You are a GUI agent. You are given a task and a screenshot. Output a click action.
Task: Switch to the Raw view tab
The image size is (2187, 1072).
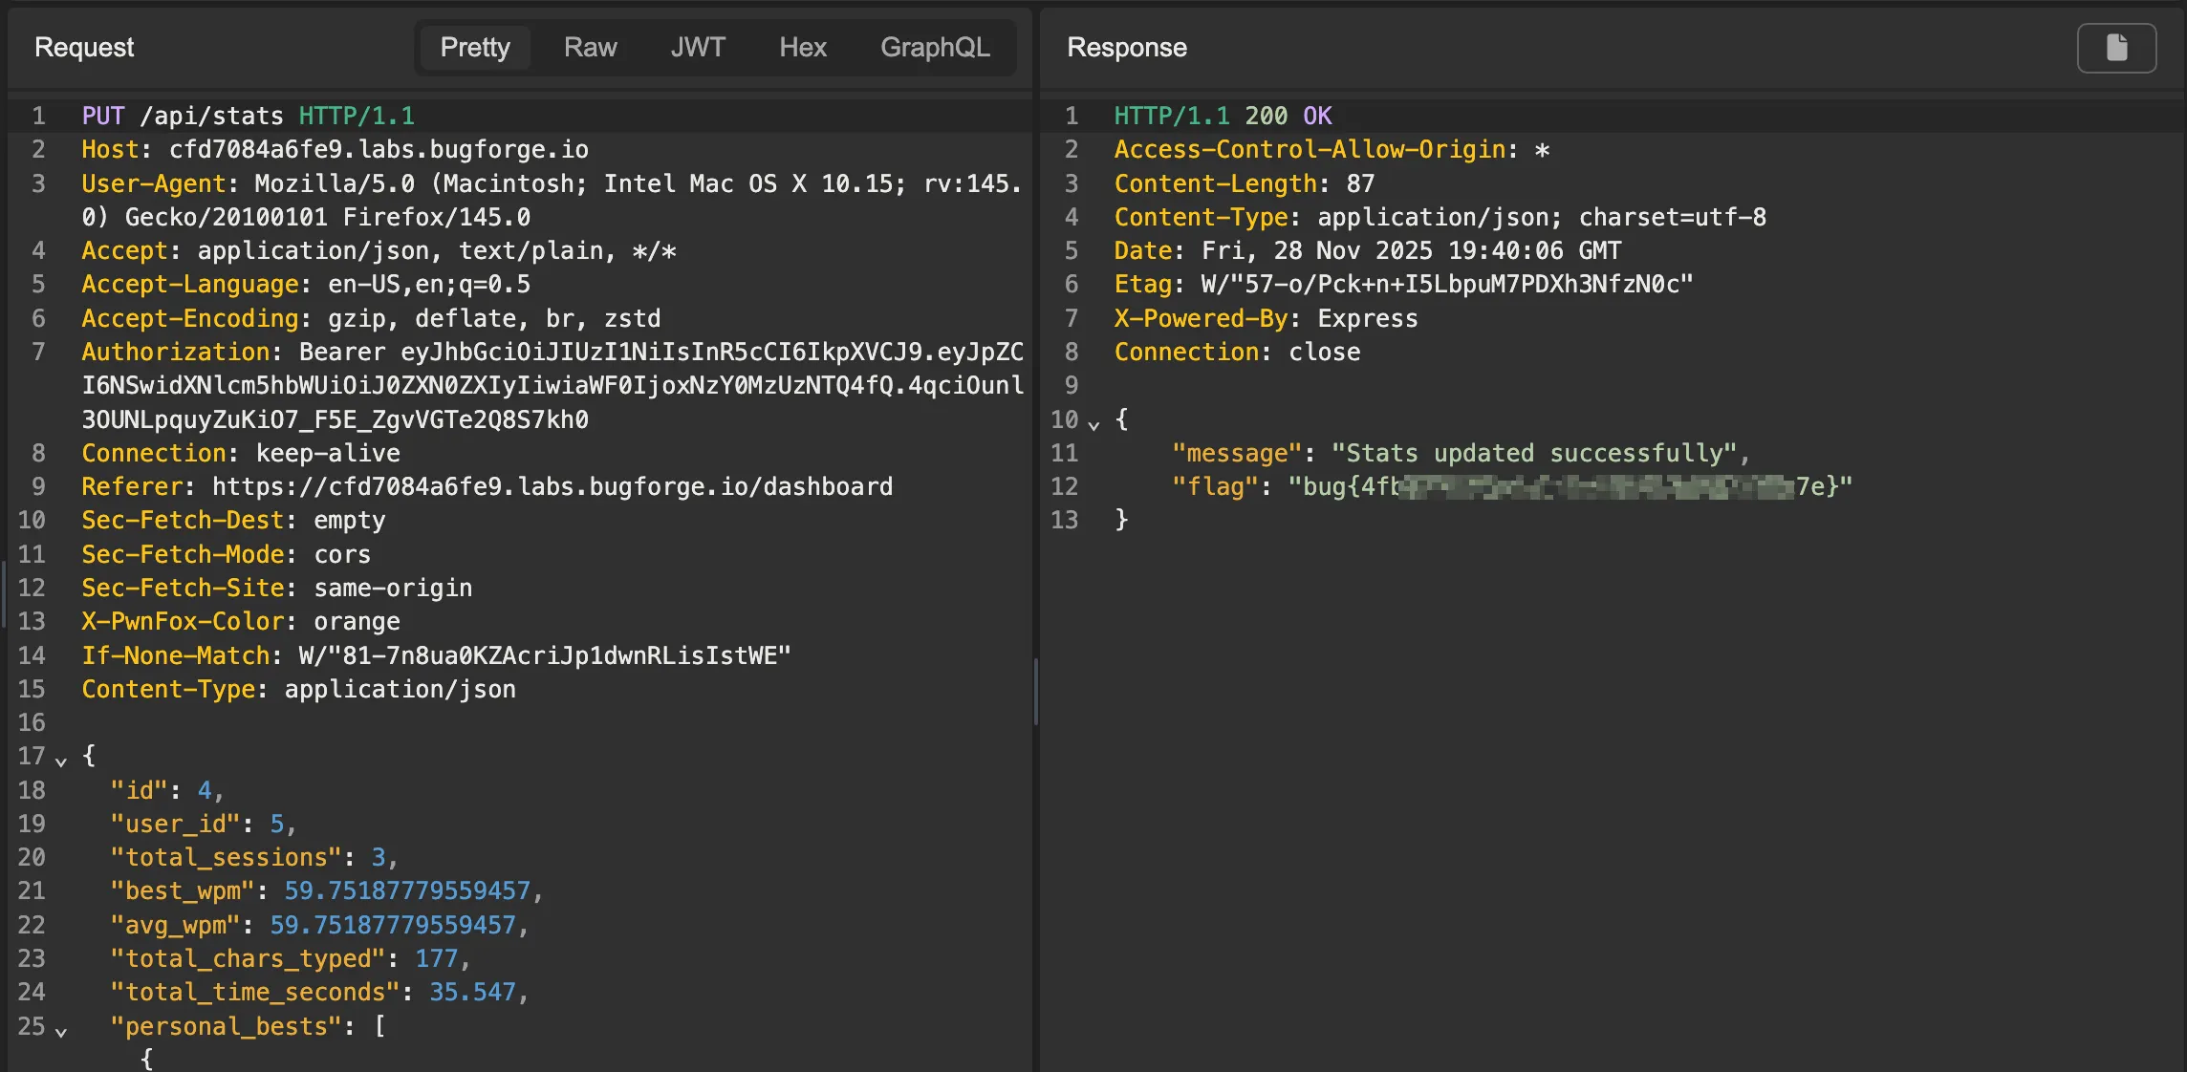coord(590,48)
